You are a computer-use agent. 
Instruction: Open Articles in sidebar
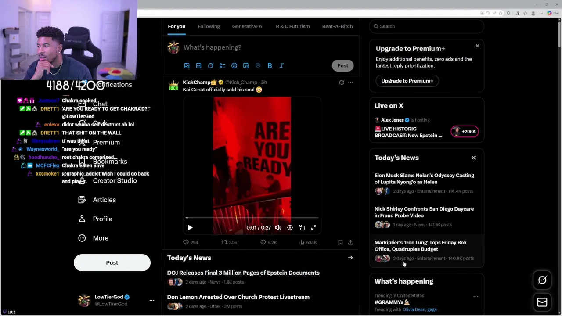tap(97, 200)
